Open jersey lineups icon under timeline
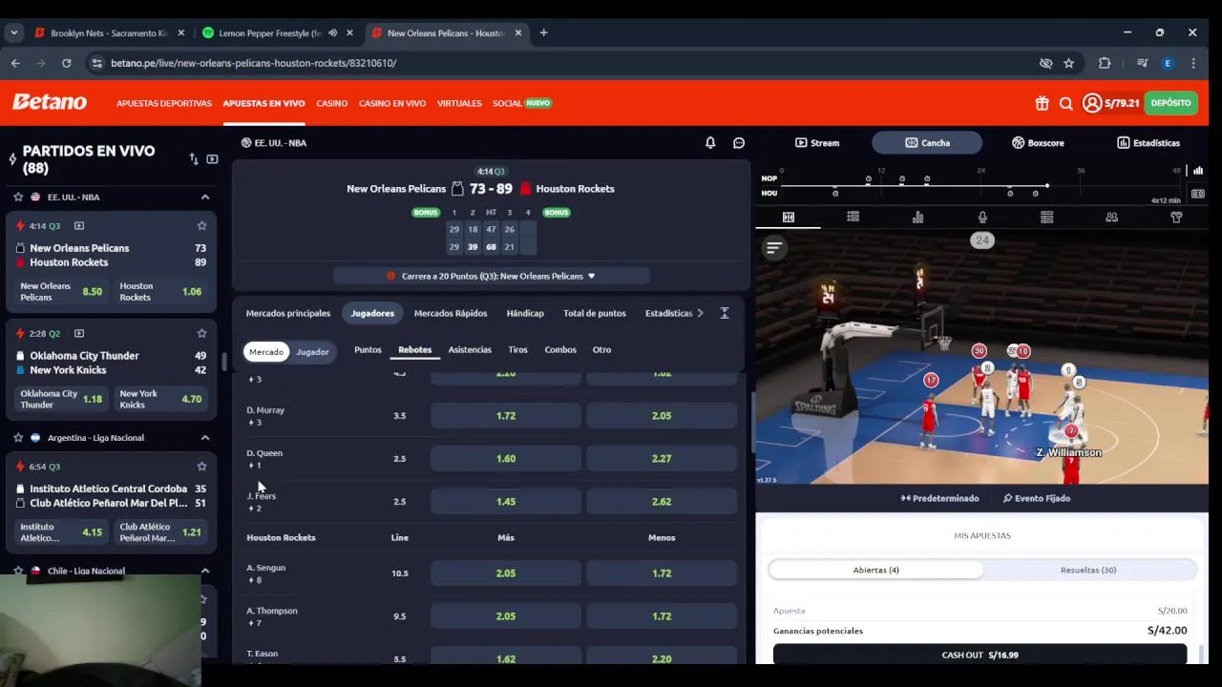 [x=1176, y=218]
